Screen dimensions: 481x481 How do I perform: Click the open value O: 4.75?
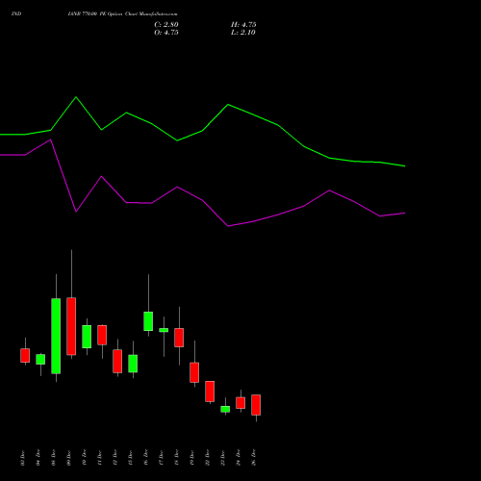click(x=166, y=33)
